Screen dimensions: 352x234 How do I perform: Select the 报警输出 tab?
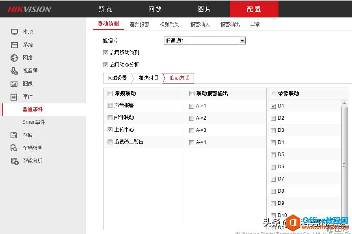[x=230, y=24]
